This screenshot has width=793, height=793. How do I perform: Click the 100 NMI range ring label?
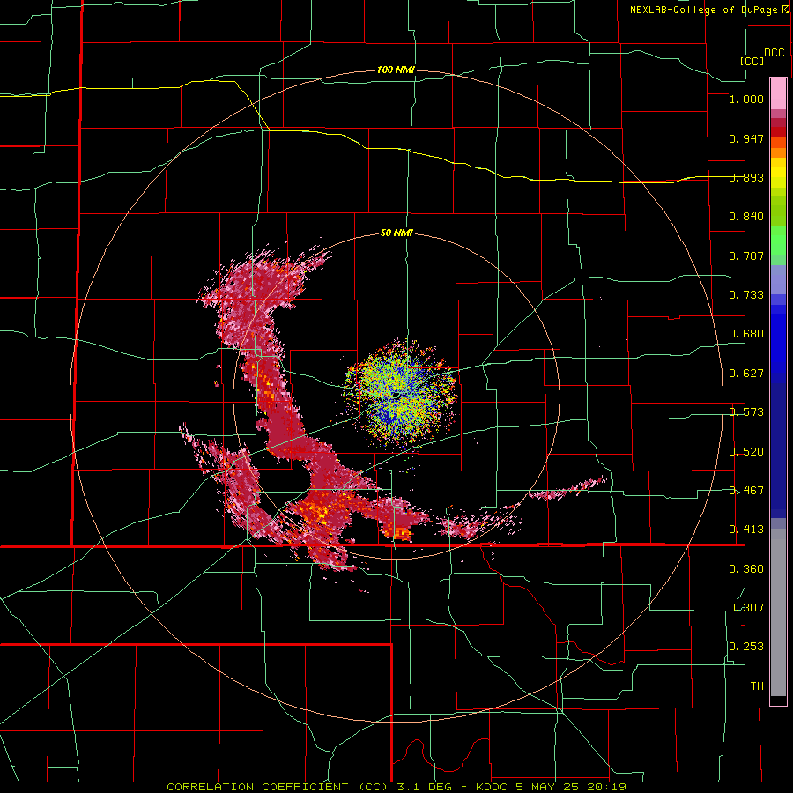(396, 70)
